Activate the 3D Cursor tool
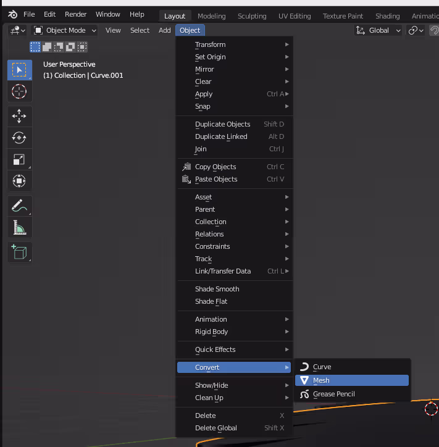This screenshot has height=447, width=439. 19,91
